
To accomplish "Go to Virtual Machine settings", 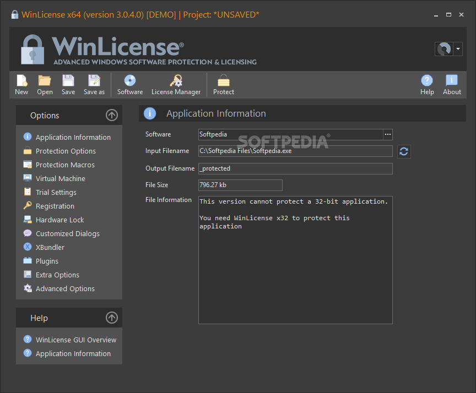I will 61,178.
